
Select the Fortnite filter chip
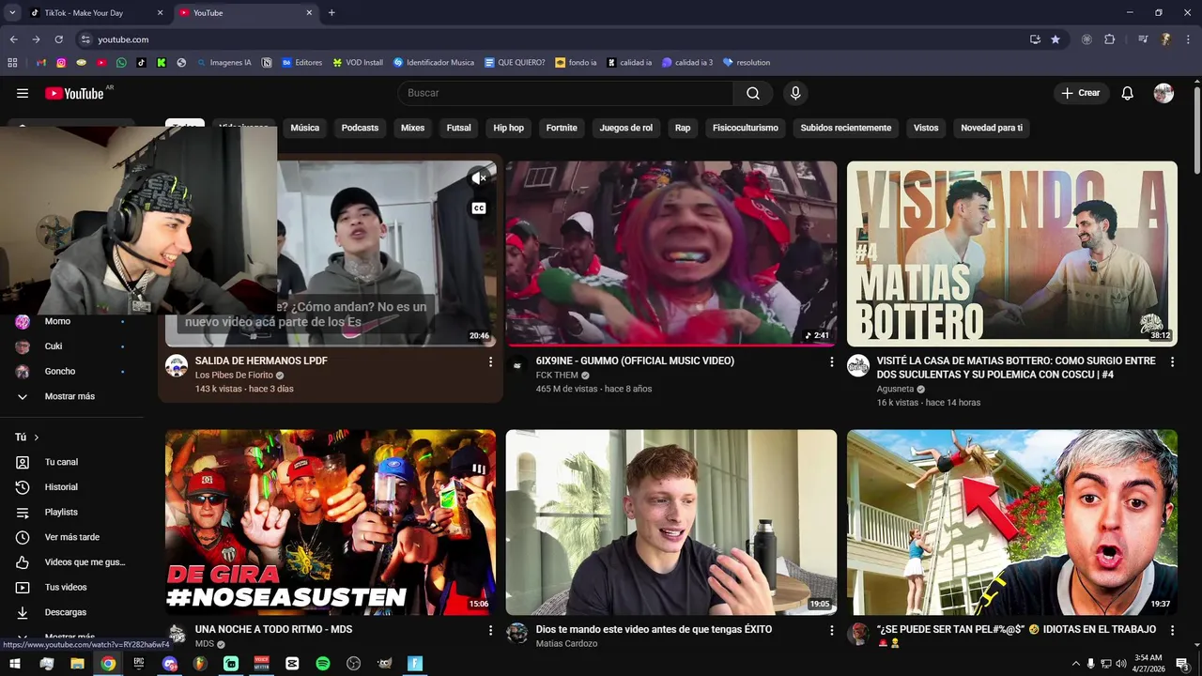pos(562,128)
